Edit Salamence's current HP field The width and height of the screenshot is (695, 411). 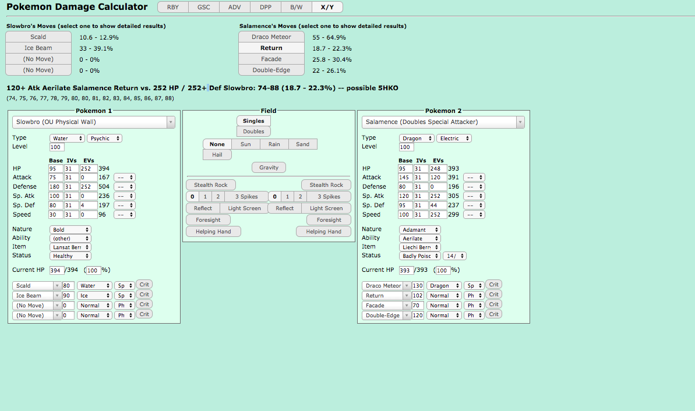point(406,270)
